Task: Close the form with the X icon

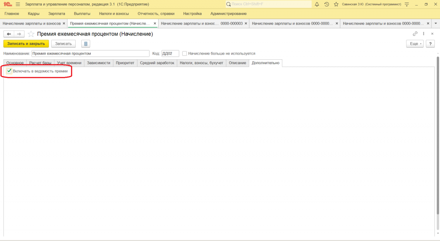Action: click(432, 34)
